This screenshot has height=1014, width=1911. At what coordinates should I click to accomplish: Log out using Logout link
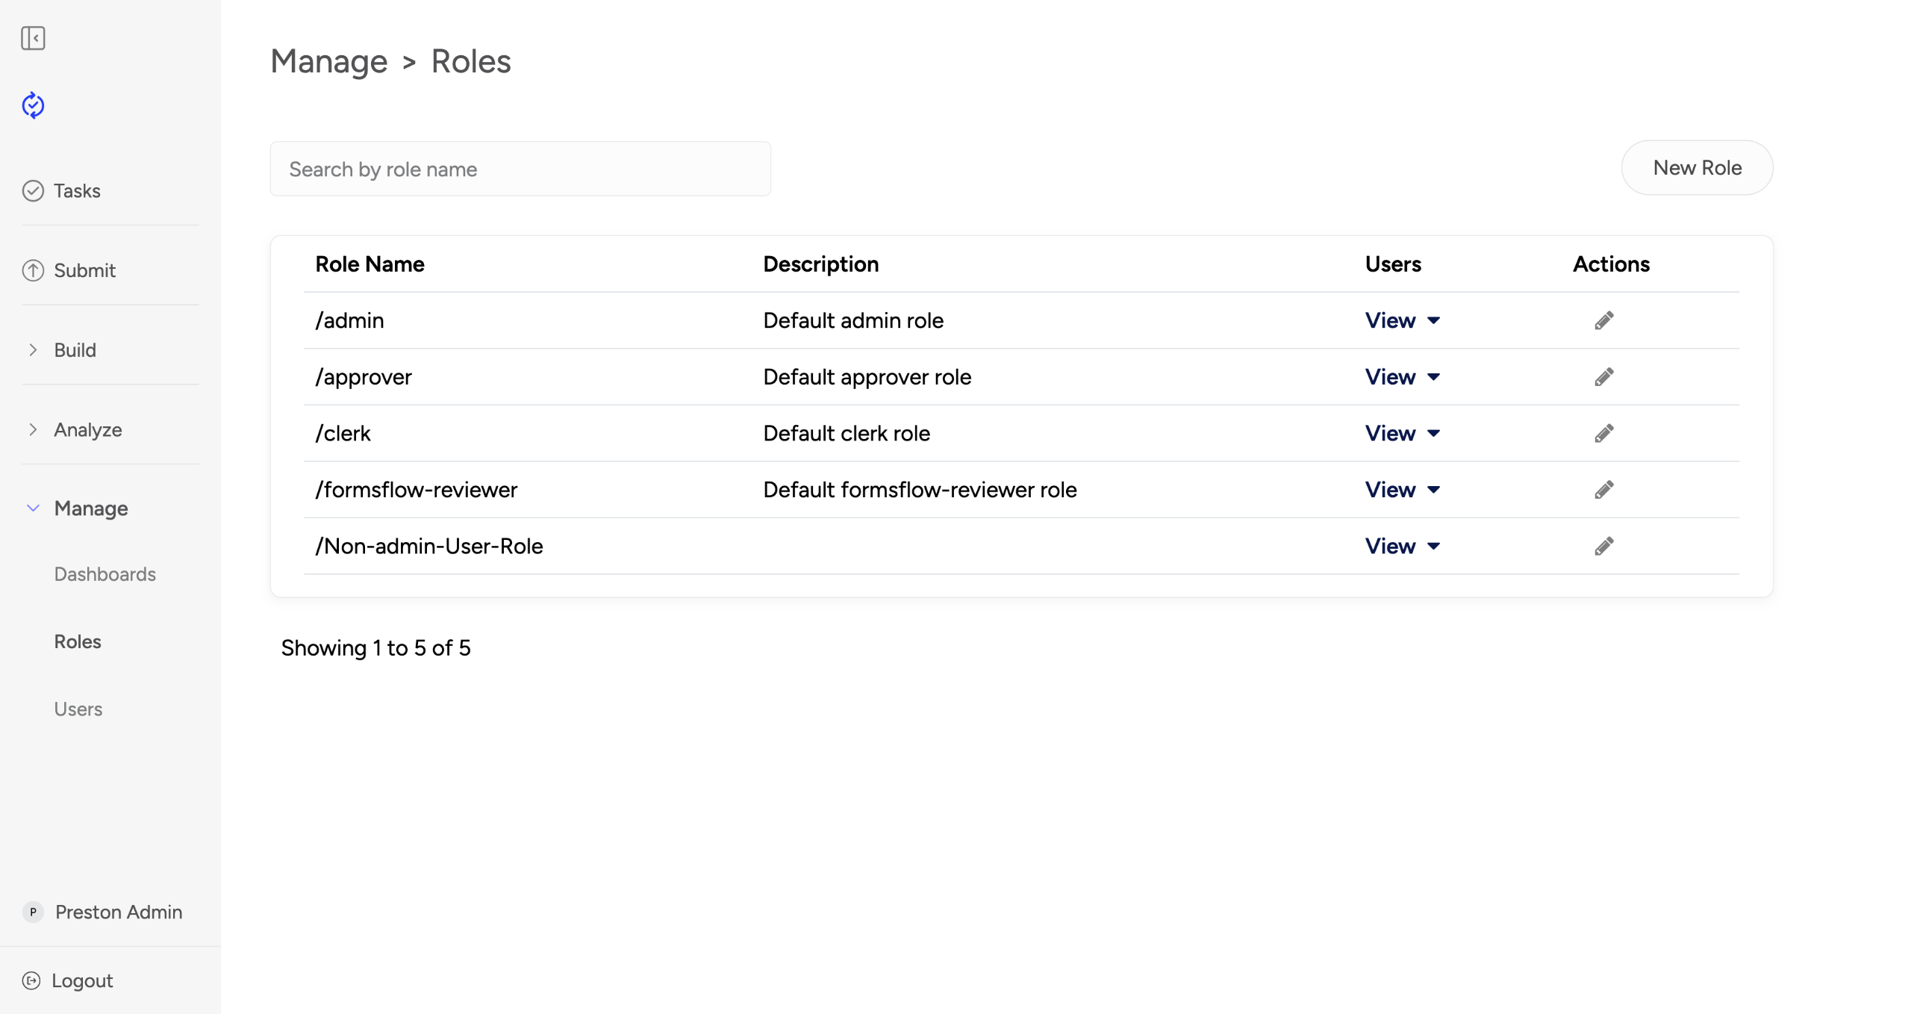pyautogui.click(x=81, y=980)
